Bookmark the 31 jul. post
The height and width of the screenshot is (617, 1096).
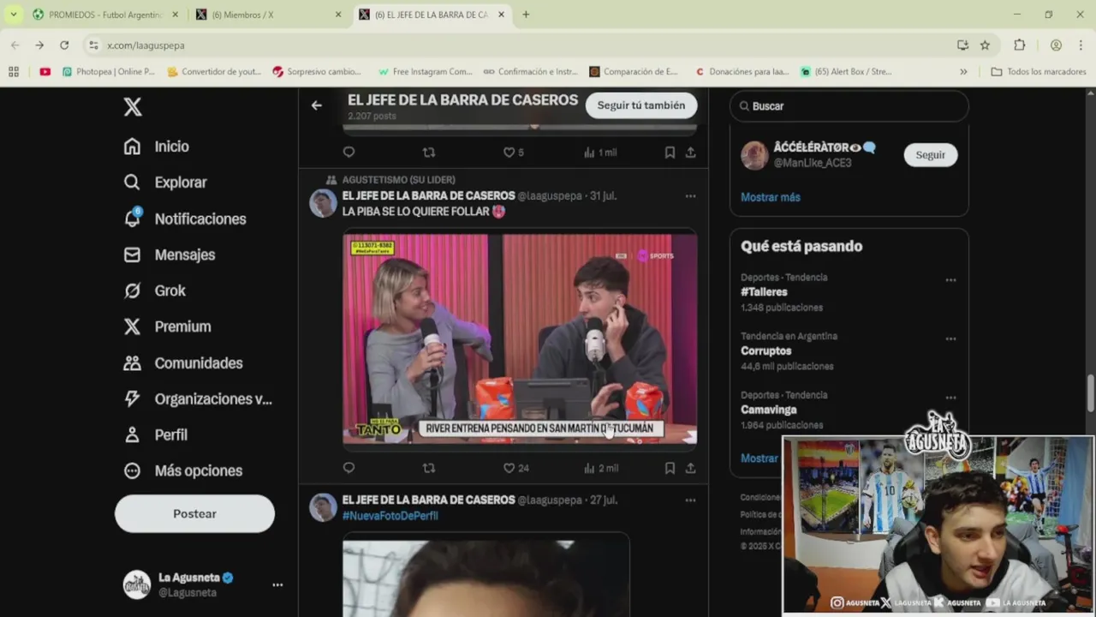670,468
